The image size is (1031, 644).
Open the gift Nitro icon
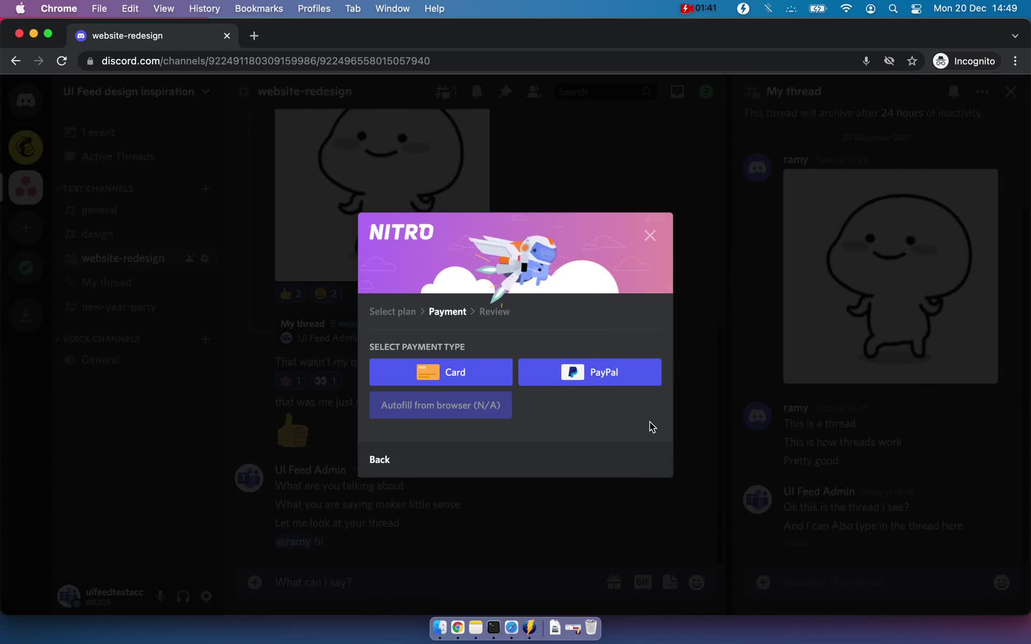[x=614, y=582]
